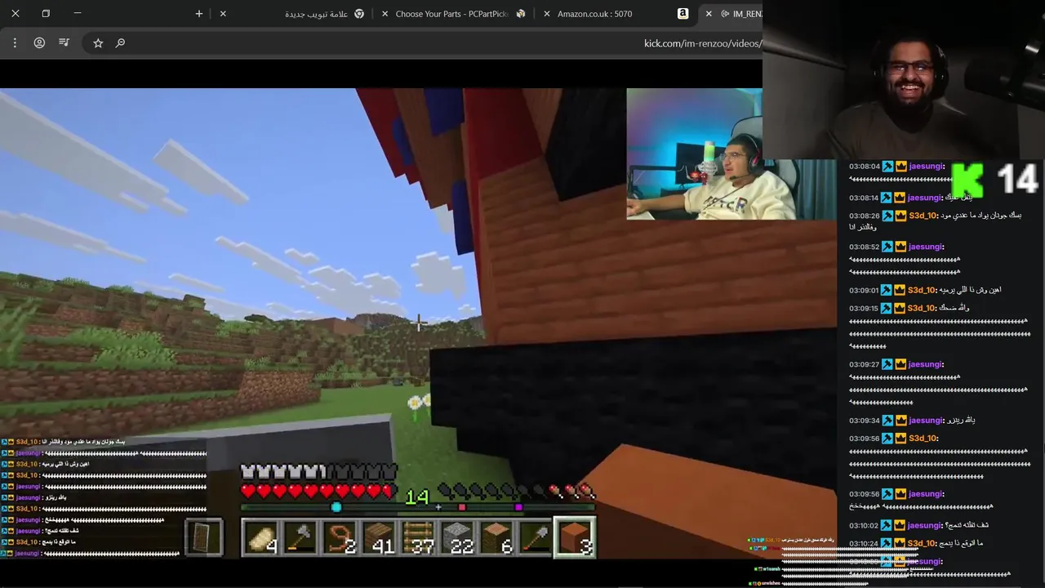This screenshot has height=588, width=1045.
Task: Click the crown badge on the 03:10:24 S3d_10 message
Action: 900,544
